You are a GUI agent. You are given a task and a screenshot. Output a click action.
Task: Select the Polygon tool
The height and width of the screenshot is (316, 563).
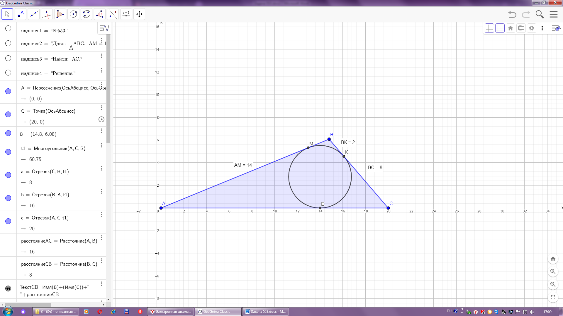pyautogui.click(x=60, y=14)
